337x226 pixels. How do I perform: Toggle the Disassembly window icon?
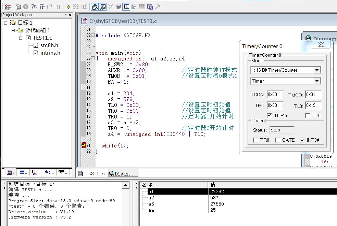[95, 7]
